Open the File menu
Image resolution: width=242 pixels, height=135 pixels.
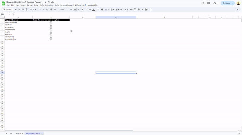pos(8,5)
